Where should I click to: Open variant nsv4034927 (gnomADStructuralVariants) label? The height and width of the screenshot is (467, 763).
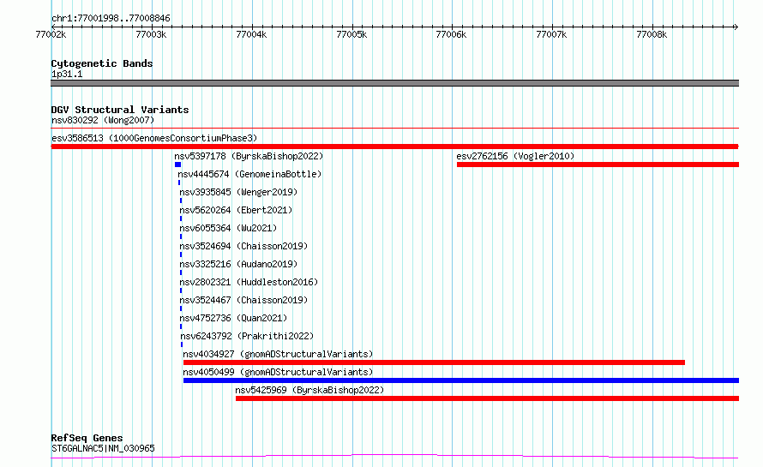(x=278, y=354)
